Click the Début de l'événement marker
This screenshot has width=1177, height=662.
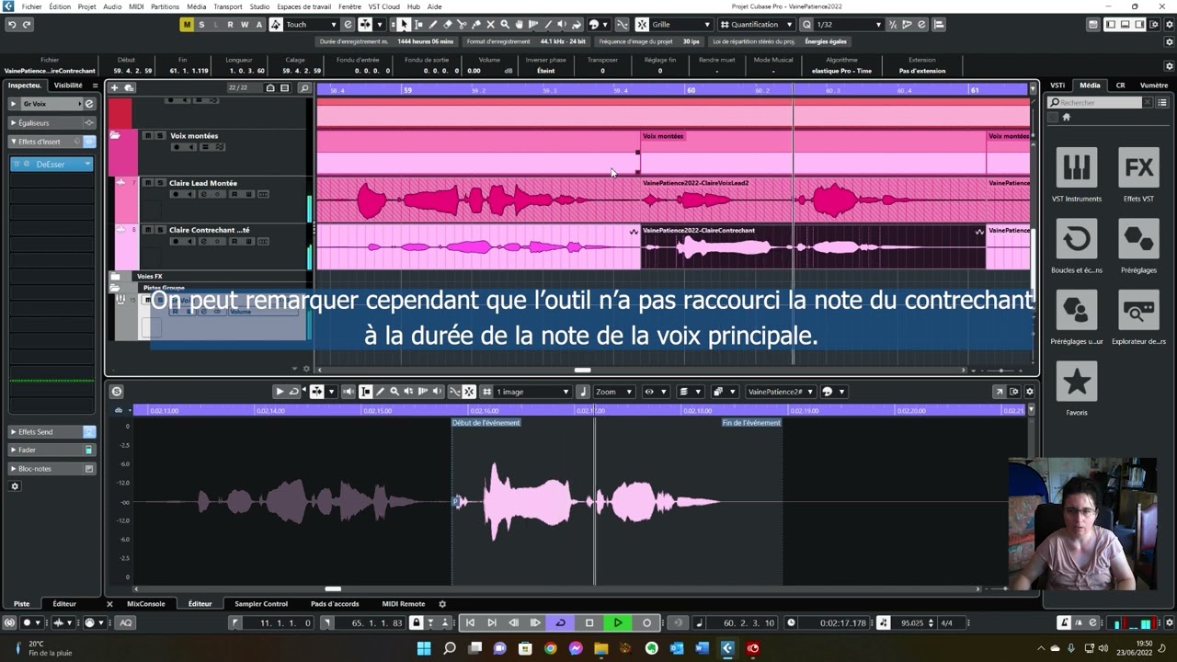(486, 423)
